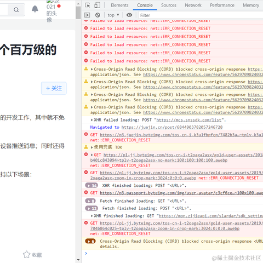Expand the group of 8 Fetch GET messages
The height and width of the screenshot is (263, 263).
90,201
